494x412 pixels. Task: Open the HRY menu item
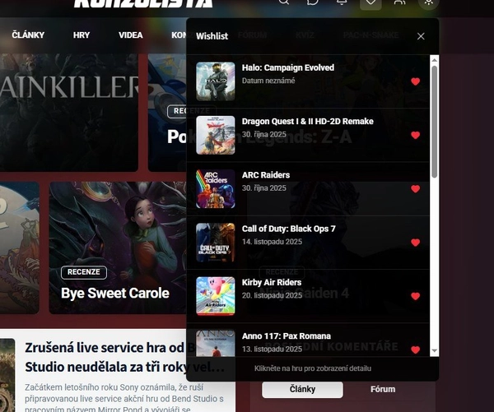coord(82,35)
